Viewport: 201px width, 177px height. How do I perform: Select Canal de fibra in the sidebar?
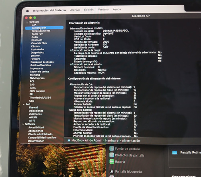pos(39,43)
